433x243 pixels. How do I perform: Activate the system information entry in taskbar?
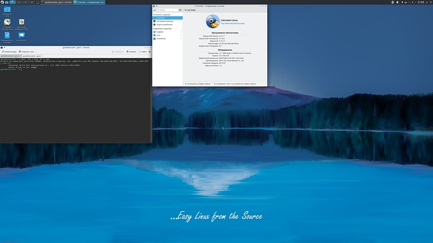pos(90,3)
